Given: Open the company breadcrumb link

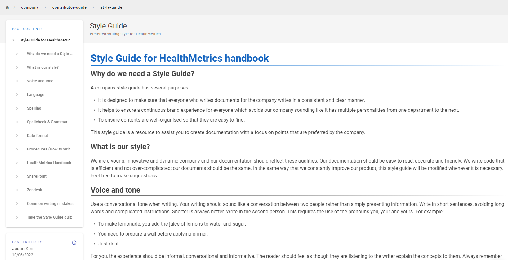Looking at the screenshot, I should [30, 7].
